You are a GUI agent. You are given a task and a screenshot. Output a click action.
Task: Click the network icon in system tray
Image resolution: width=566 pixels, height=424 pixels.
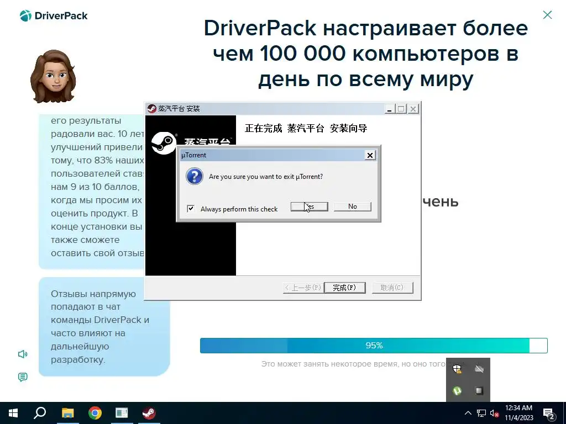click(x=481, y=413)
